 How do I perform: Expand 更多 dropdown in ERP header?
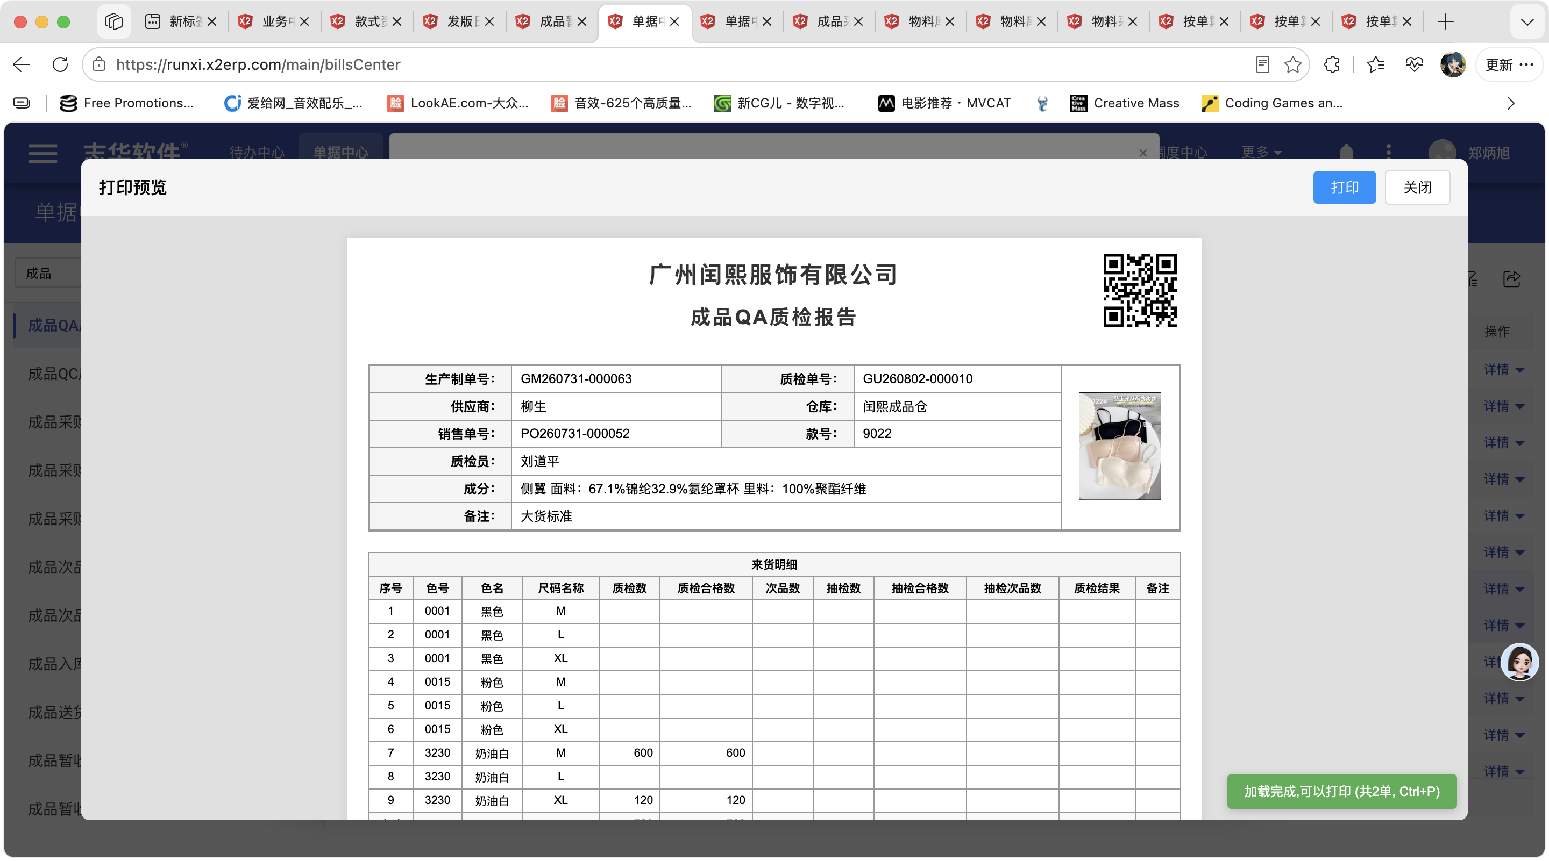(x=1262, y=152)
